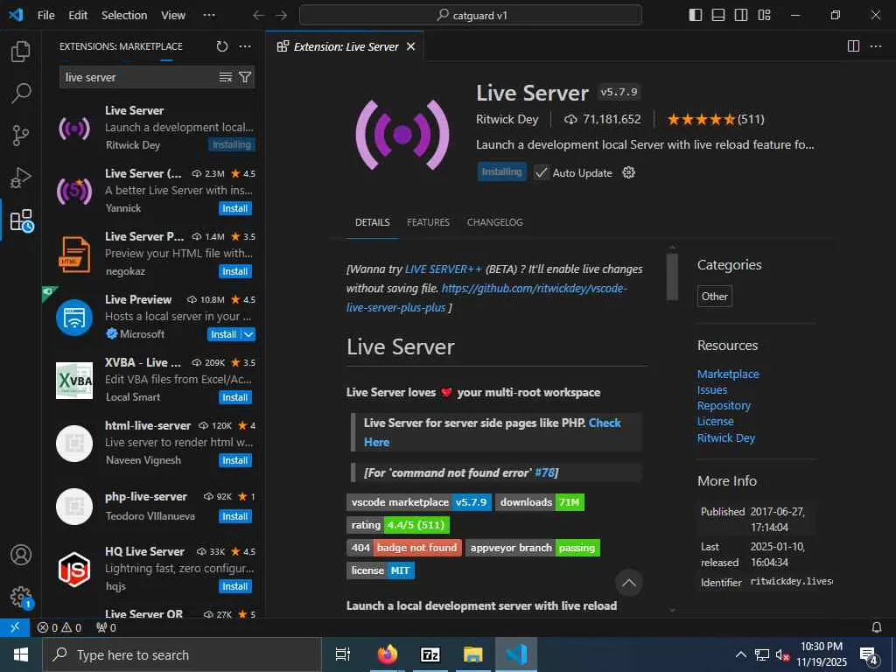Image resolution: width=896 pixels, height=672 pixels.
Task: Refresh the extensions marketplace list
Action: 222,46
